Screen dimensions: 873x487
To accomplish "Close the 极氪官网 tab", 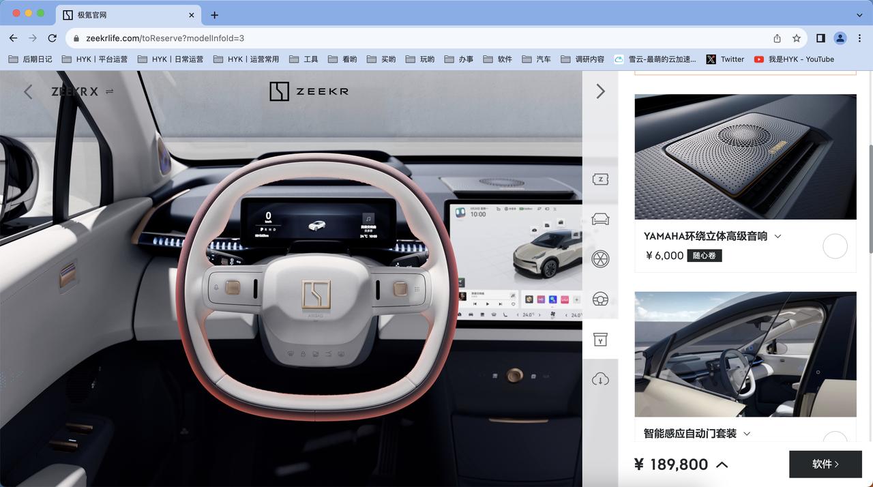I will pos(191,15).
